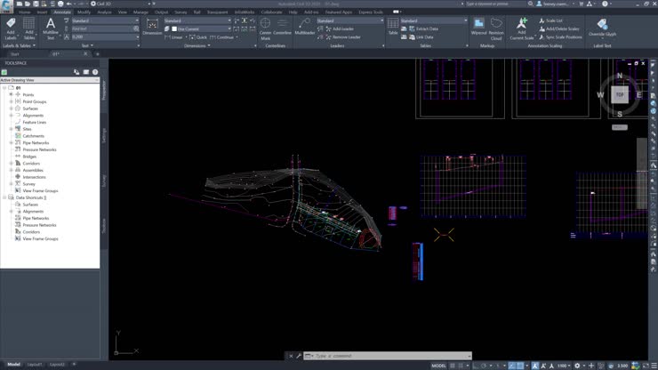Click the Add Leader button
This screenshot has width=658, height=370.
pyautogui.click(x=339, y=29)
